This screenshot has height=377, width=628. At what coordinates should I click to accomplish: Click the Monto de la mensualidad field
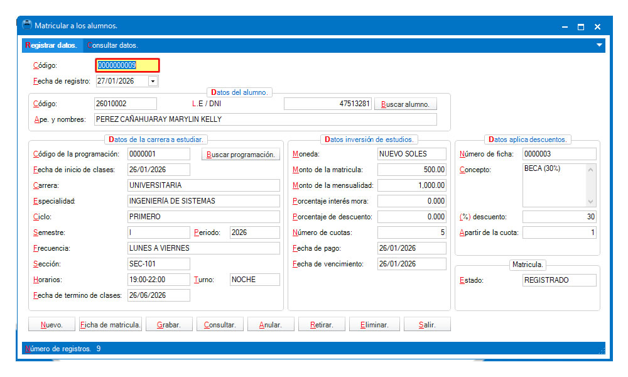(412, 185)
